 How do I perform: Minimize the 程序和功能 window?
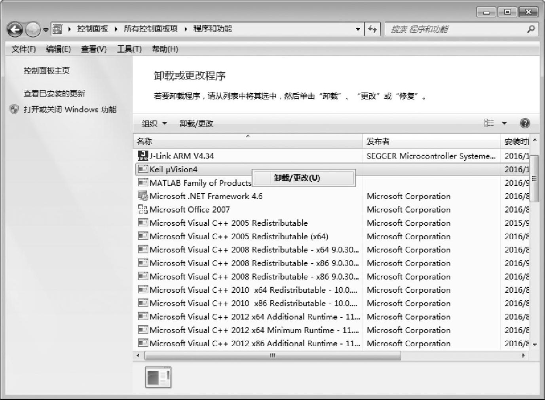coord(486,12)
